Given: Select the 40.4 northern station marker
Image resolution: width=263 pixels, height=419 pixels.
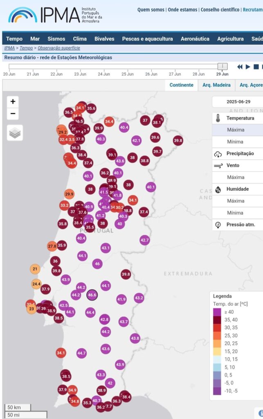Looking at the screenshot, I should (124, 128).
